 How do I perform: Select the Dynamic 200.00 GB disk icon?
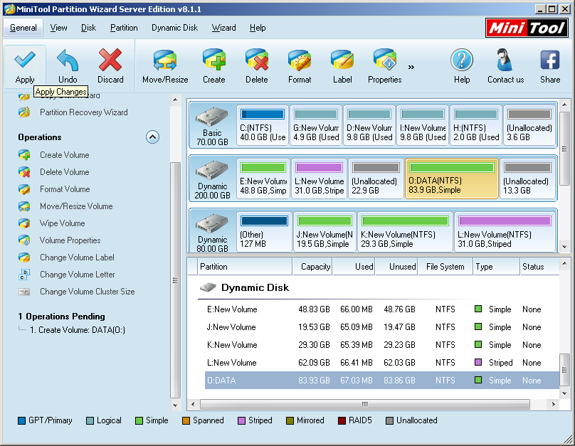pyautogui.click(x=212, y=171)
